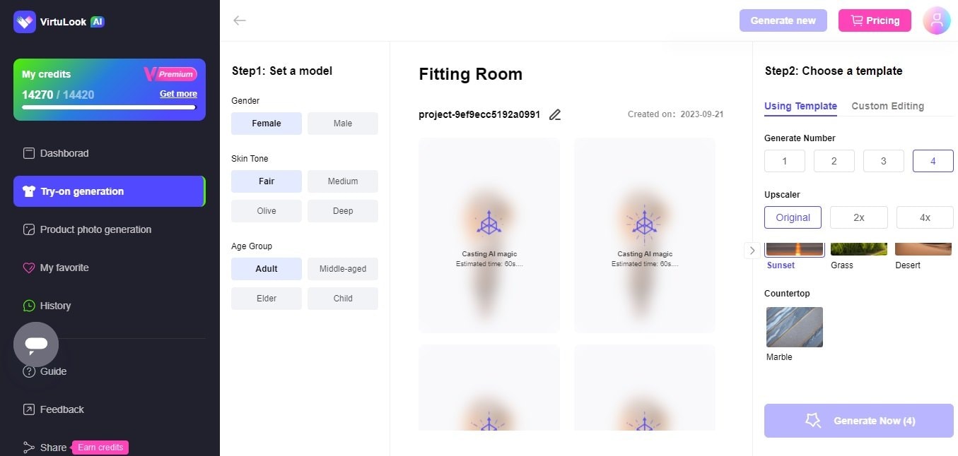This screenshot has height=456, width=958.
Task: Select Female gender
Action: coord(267,124)
